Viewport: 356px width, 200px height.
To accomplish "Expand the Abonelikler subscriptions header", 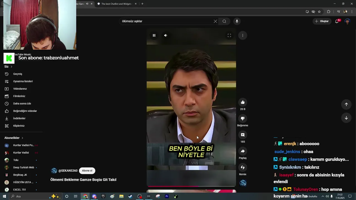I will [x=14, y=138].
